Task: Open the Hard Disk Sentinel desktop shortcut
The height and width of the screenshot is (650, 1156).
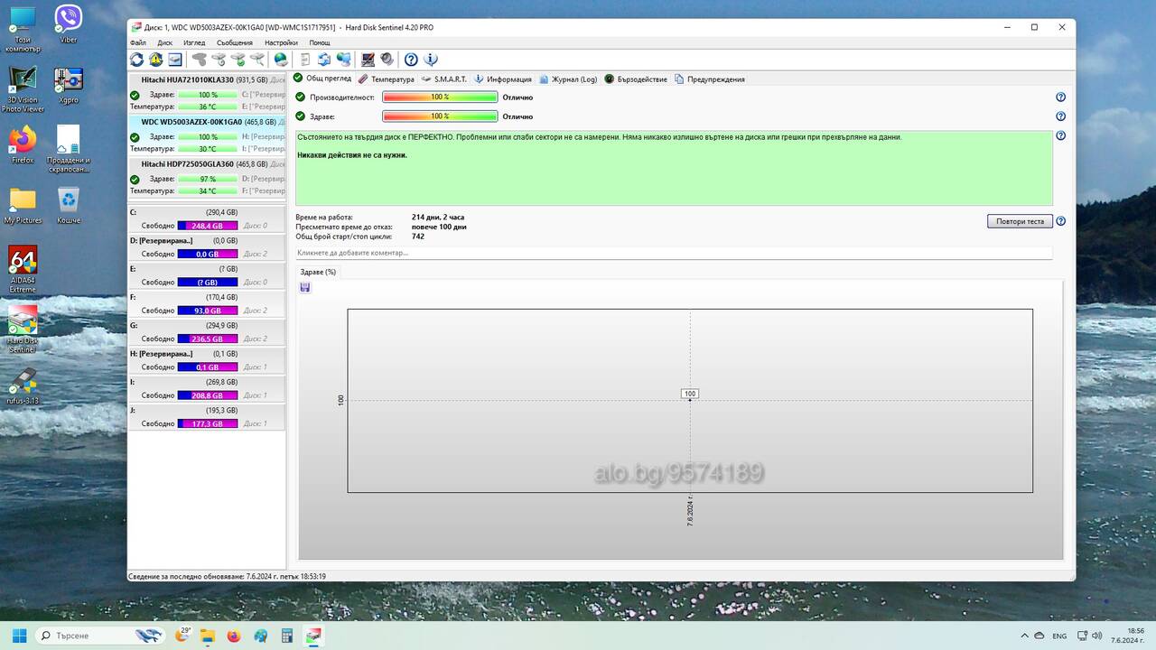Action: click(23, 330)
